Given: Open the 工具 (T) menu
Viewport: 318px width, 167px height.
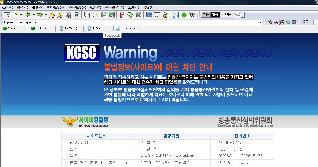Looking at the screenshot, I should point(133,7).
